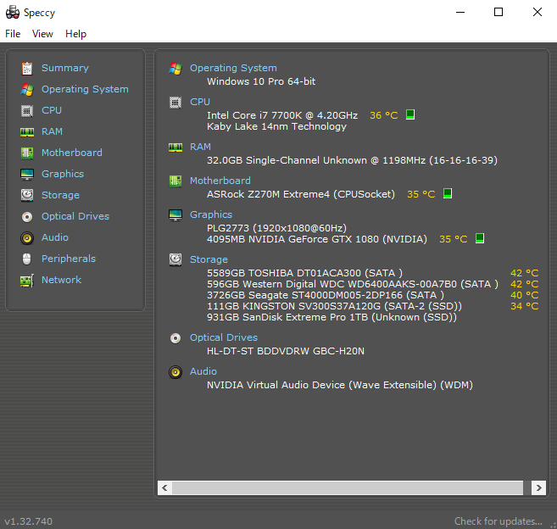Open Motherboard section via its sidebar icon
Screen dimensions: 557x529
point(27,153)
